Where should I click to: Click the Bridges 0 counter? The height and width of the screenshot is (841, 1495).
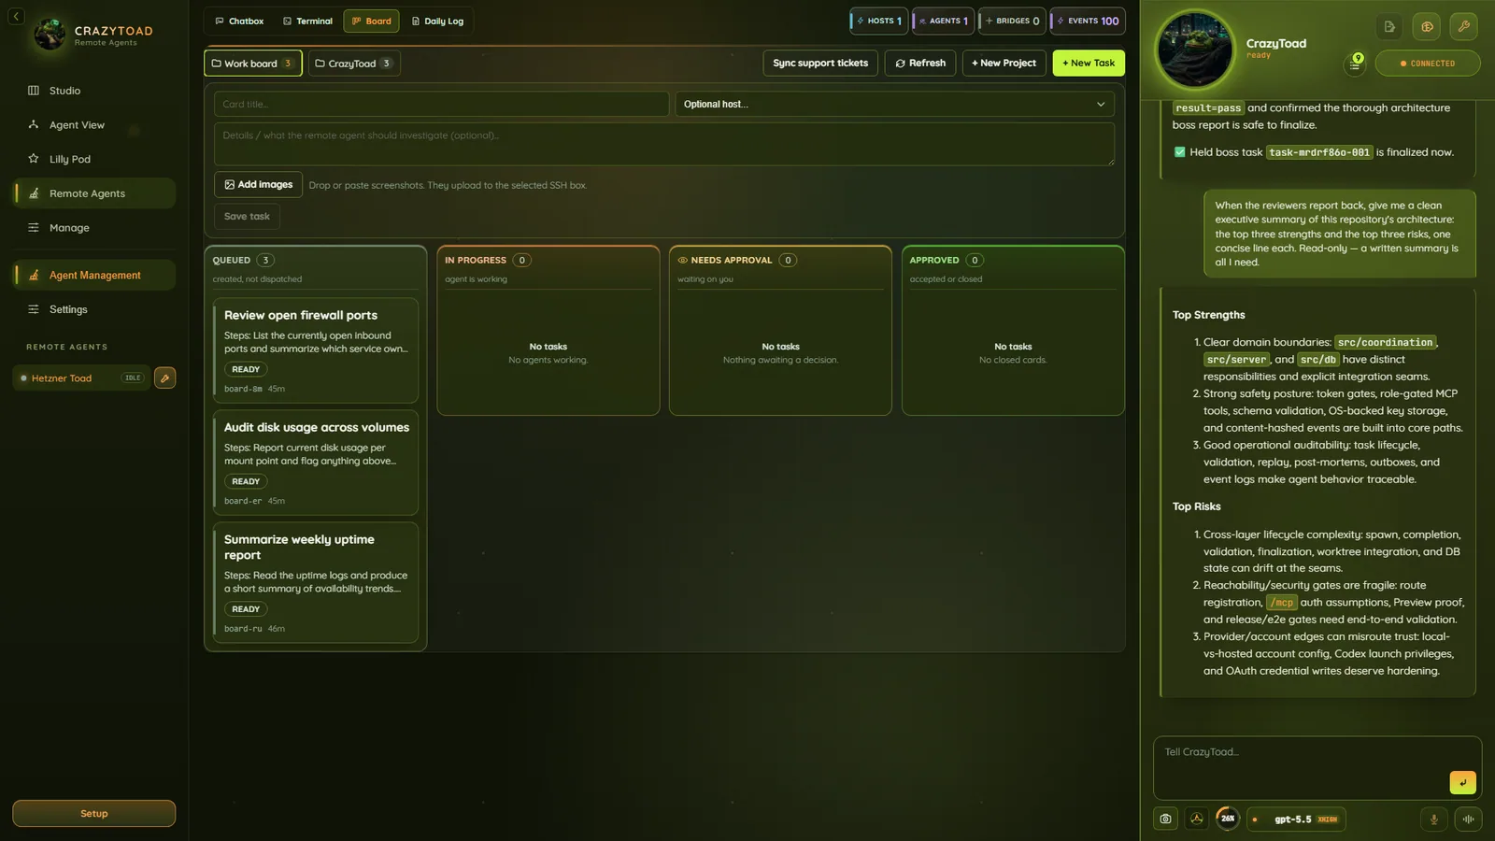coord(1013,21)
